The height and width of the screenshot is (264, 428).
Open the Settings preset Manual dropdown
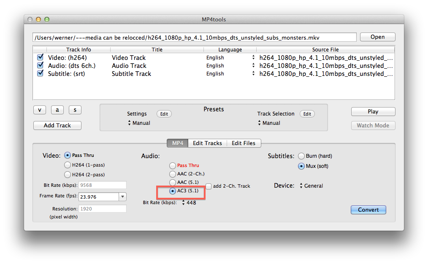click(x=139, y=123)
